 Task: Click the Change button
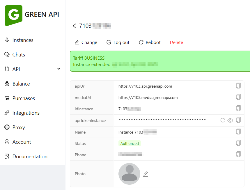[86, 42]
